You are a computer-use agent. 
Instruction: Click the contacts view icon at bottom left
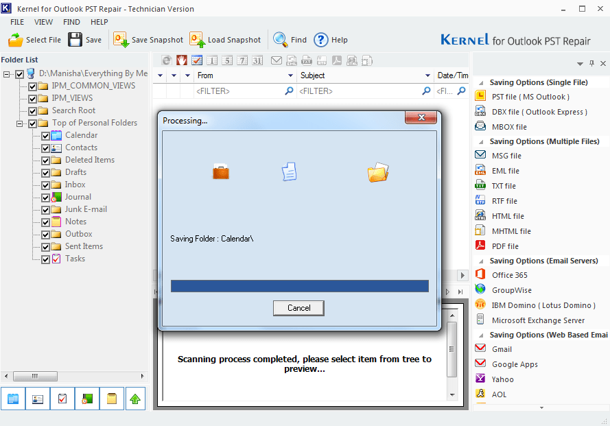pyautogui.click(x=38, y=399)
